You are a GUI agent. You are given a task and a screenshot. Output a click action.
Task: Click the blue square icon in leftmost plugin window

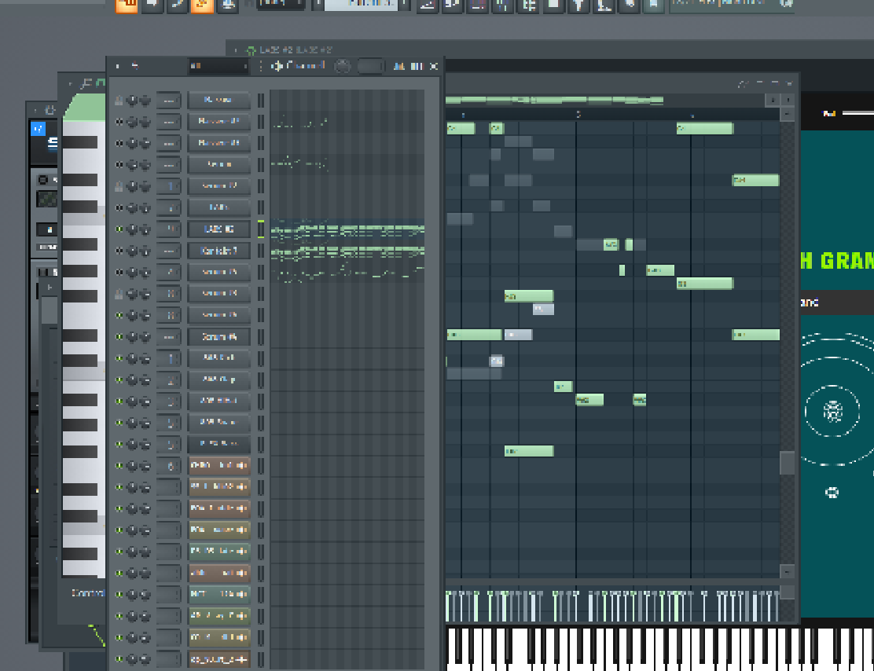tap(38, 129)
